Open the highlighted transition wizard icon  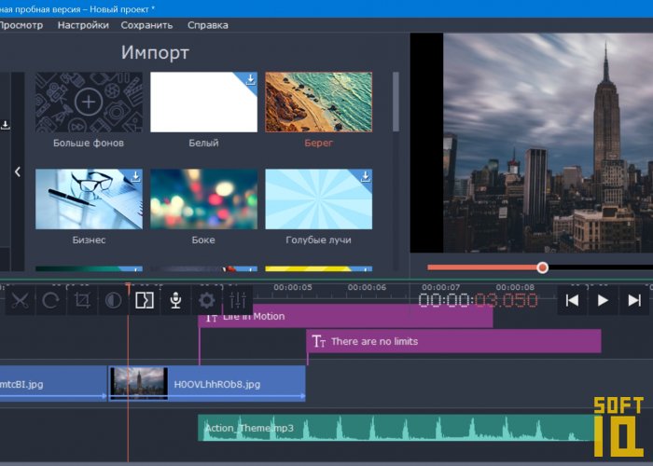coord(145,300)
